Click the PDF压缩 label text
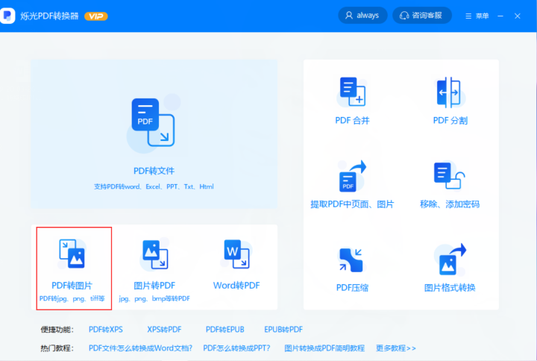Screen dimensions: 537x361 (352, 288)
